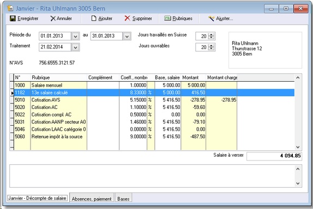Click the Montant column header
Screen dimensions: 313x209
[x=194, y=78]
